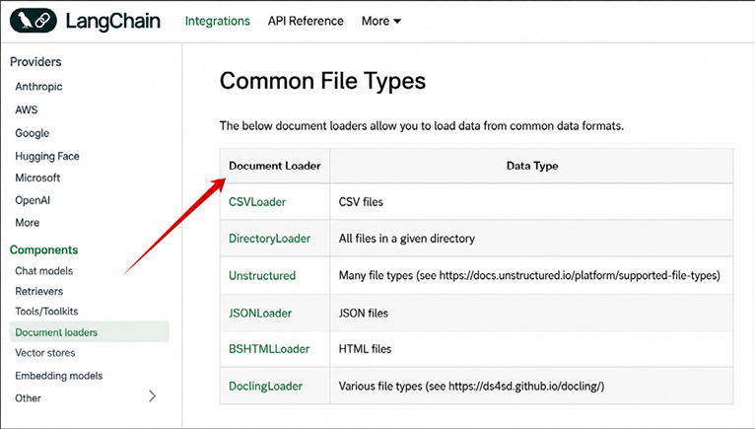Image resolution: width=755 pixels, height=429 pixels.
Task: Open the BSHTMLLoader link
Action: [x=269, y=349]
